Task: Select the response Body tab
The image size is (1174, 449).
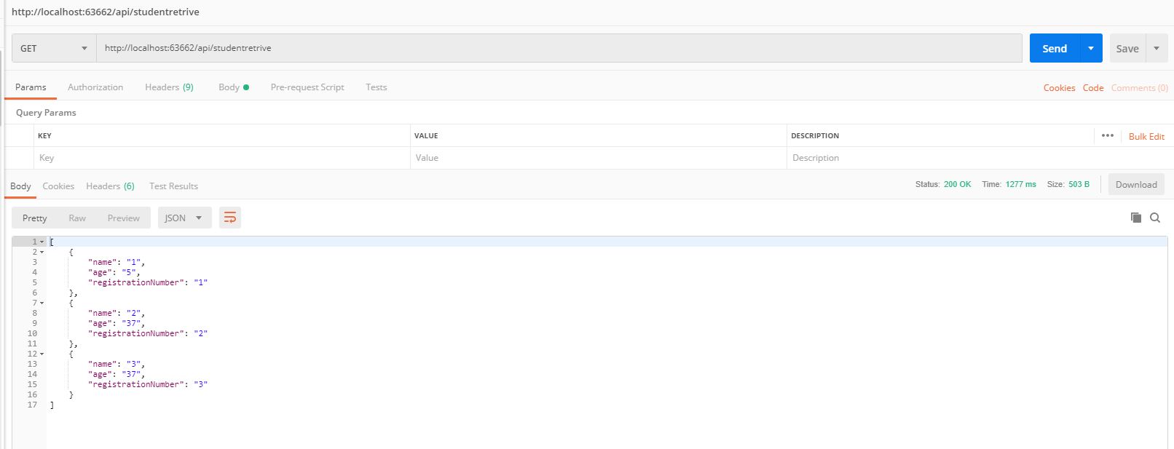Action: [x=20, y=186]
